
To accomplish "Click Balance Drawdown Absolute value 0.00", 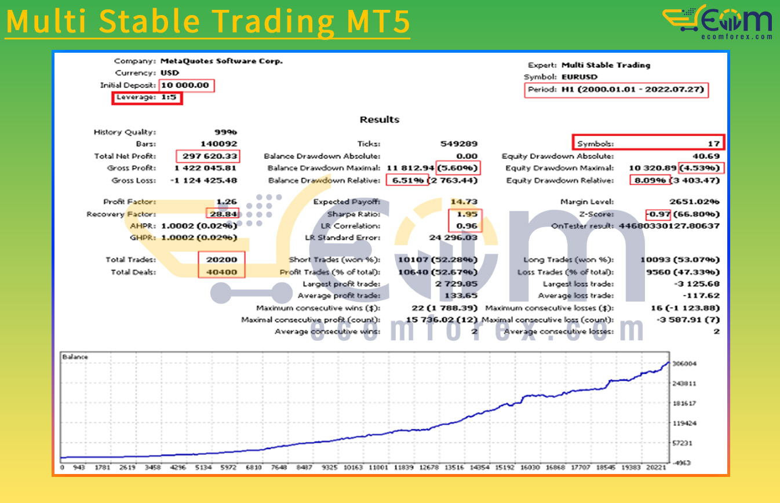I will pyautogui.click(x=467, y=156).
